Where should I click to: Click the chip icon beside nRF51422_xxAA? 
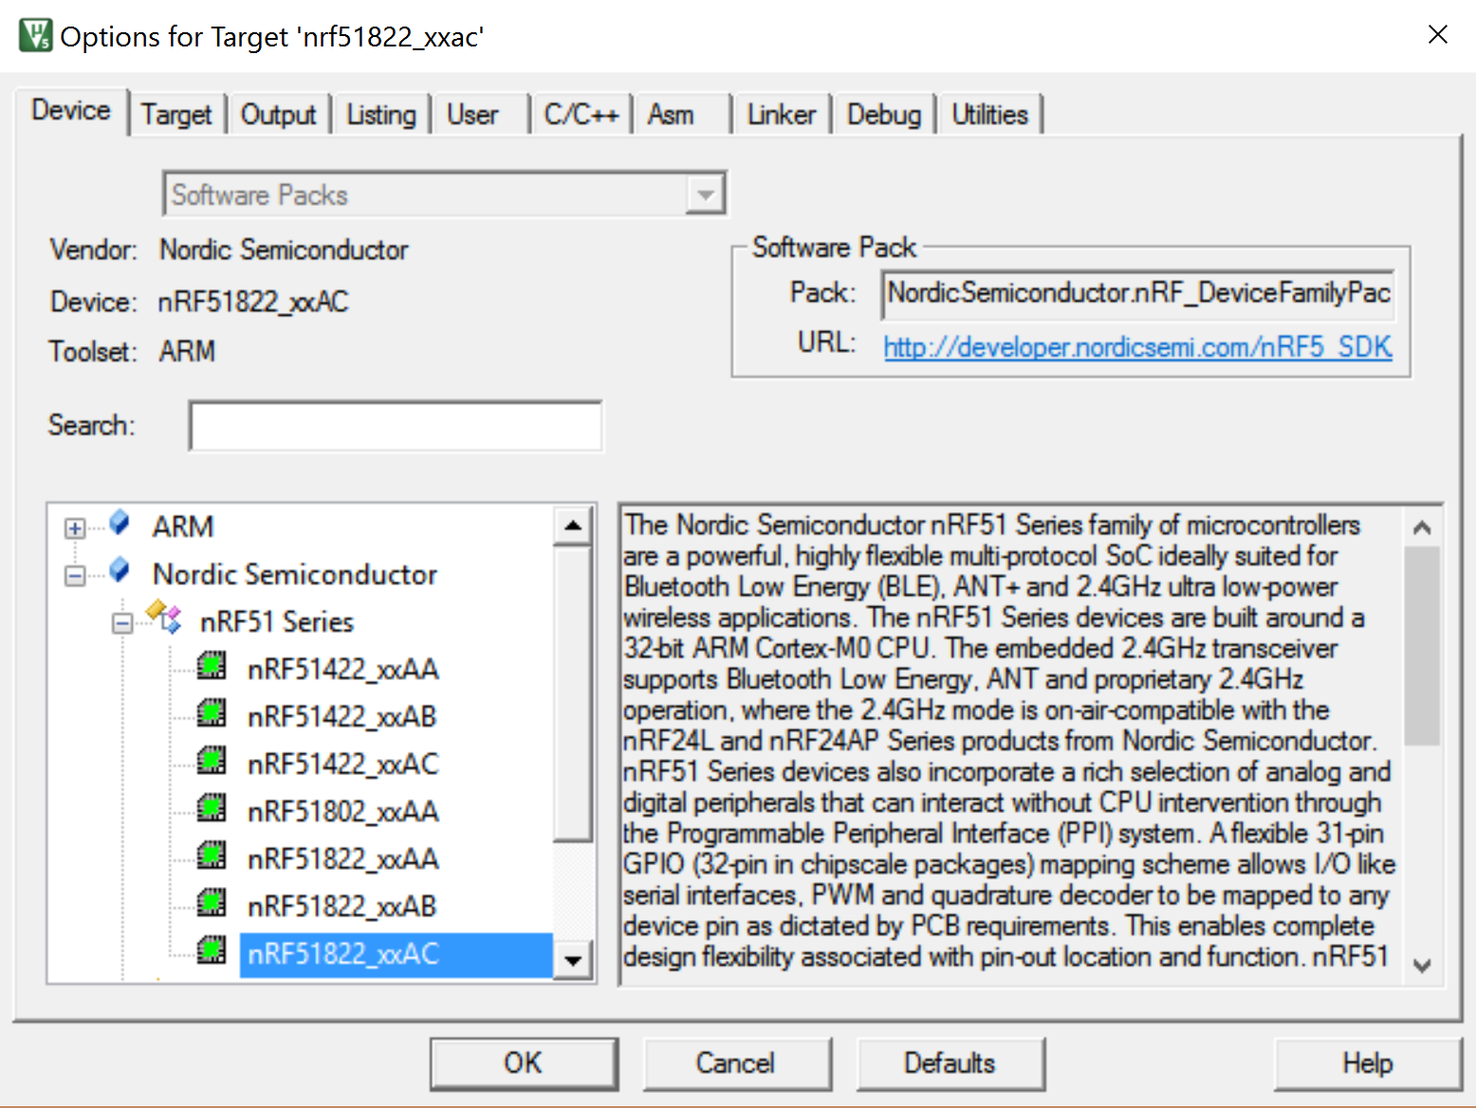tap(212, 667)
